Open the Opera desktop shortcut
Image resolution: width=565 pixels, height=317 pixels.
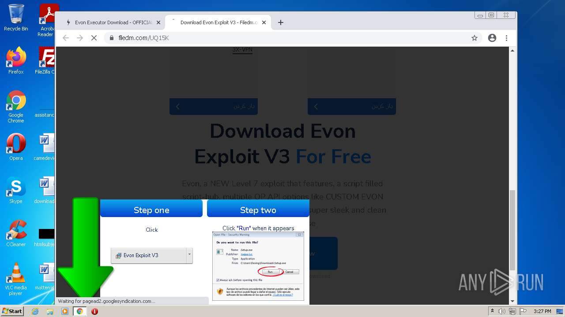(x=16, y=147)
